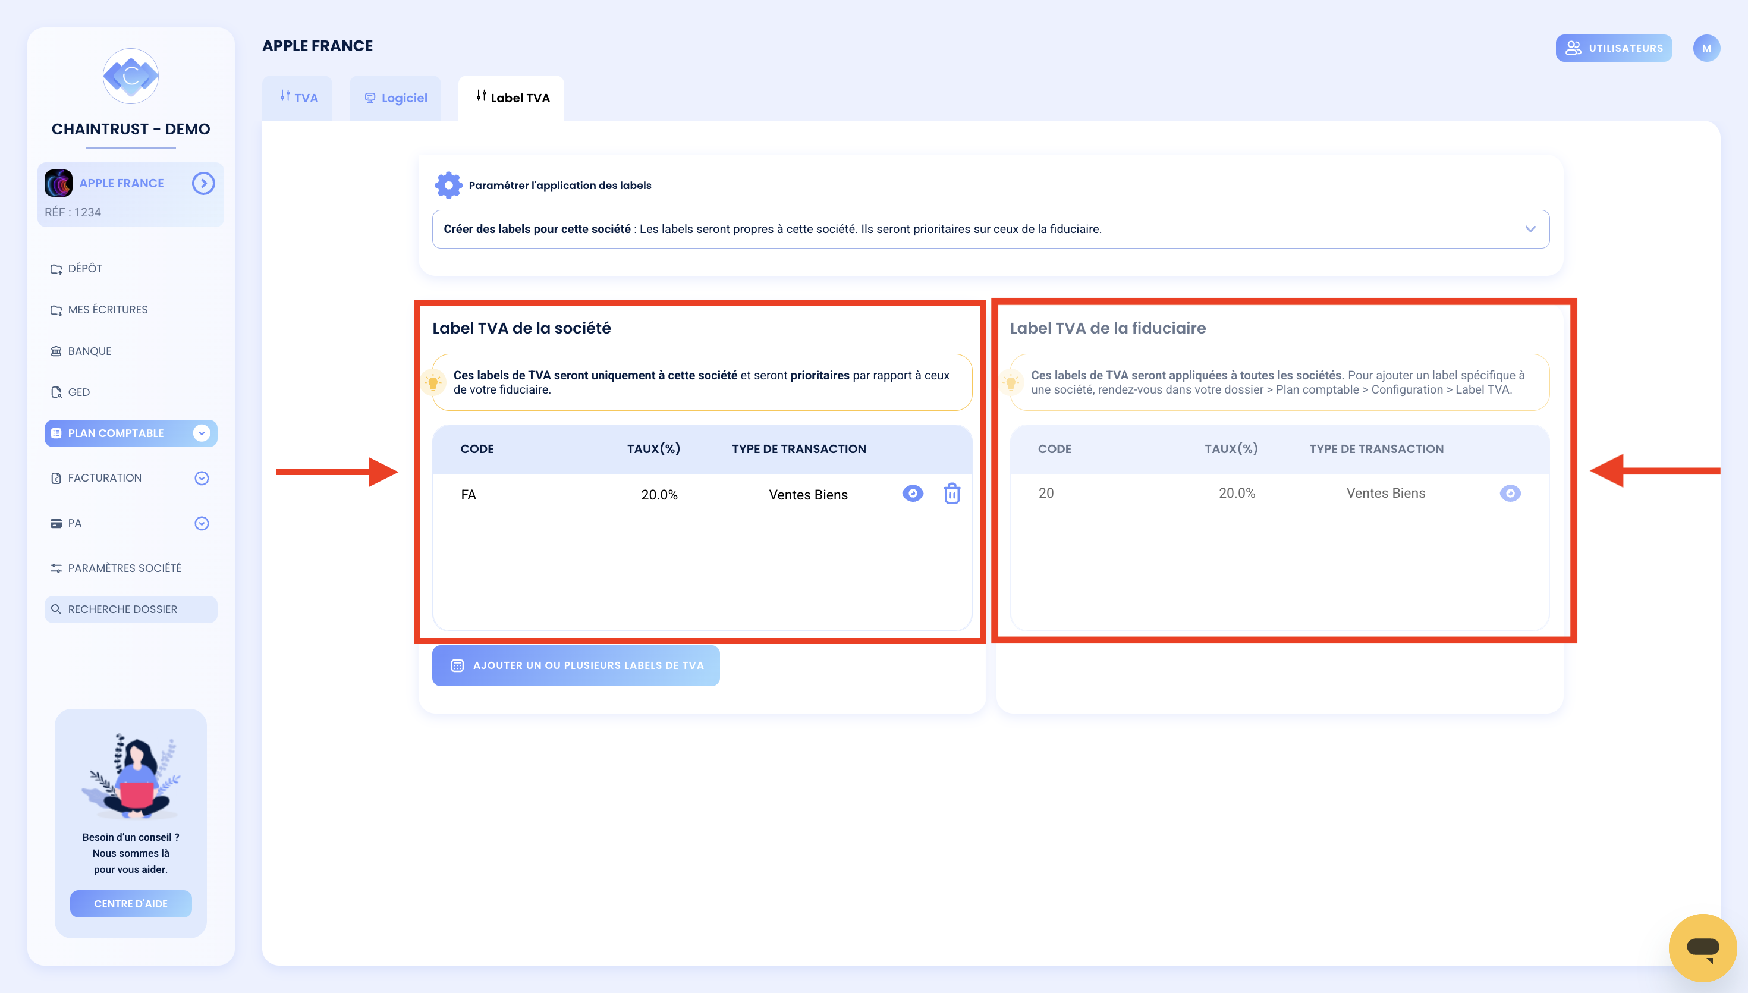Click the Facturation invoice icon
The height and width of the screenshot is (993, 1748).
[x=56, y=478]
